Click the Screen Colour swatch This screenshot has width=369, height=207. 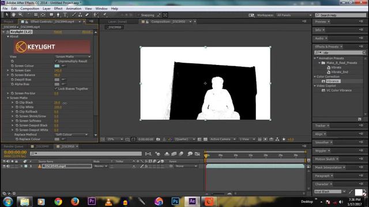coord(57,66)
